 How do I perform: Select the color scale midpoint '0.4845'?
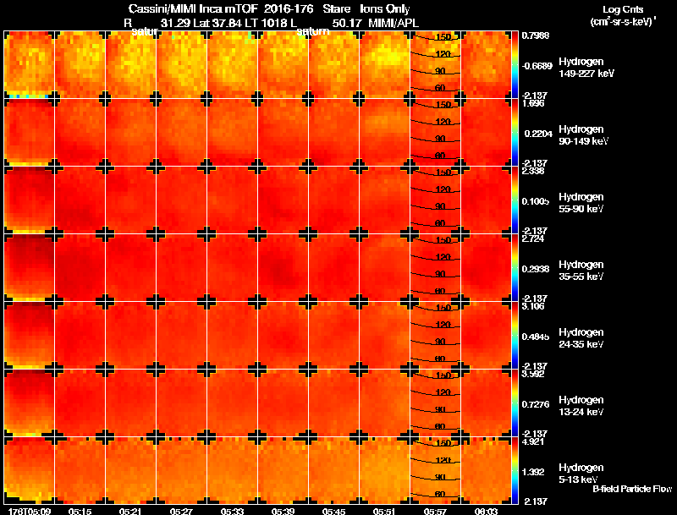pos(536,337)
